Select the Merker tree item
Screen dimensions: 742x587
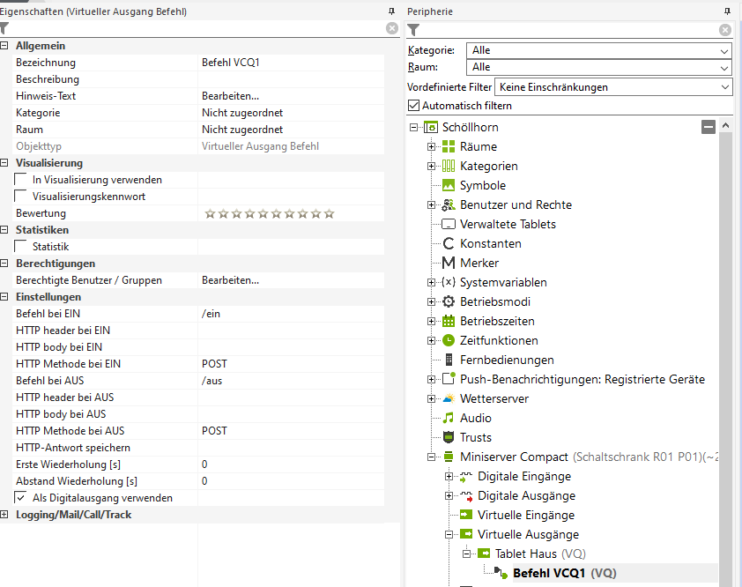(479, 263)
